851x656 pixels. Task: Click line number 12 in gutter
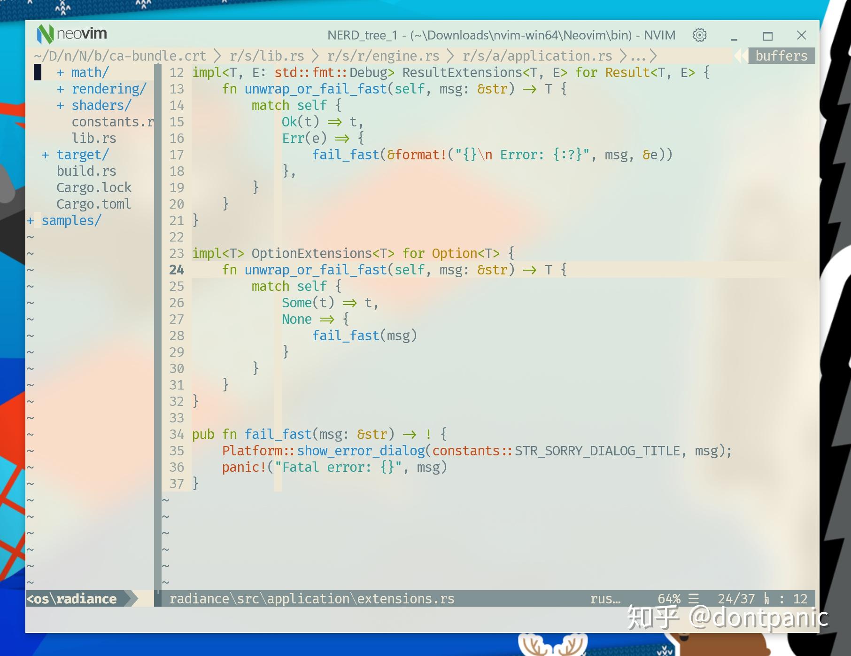(x=177, y=73)
